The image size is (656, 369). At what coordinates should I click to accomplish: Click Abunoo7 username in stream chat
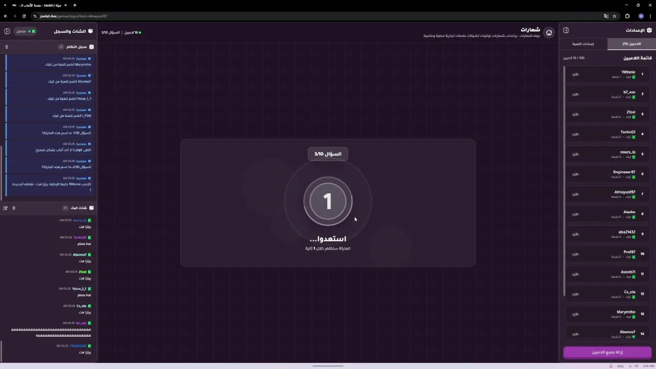(x=79, y=255)
